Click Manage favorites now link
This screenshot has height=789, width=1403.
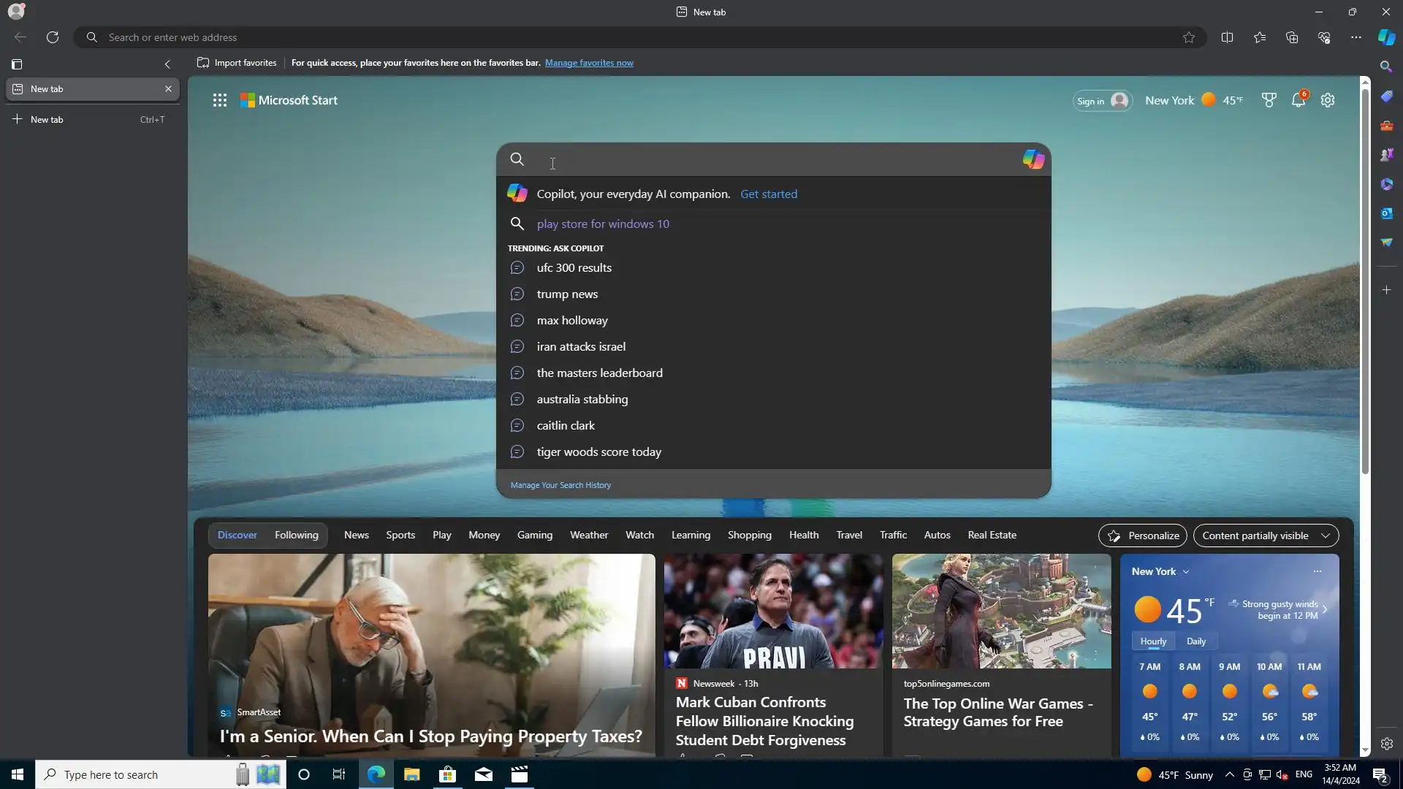click(x=589, y=63)
